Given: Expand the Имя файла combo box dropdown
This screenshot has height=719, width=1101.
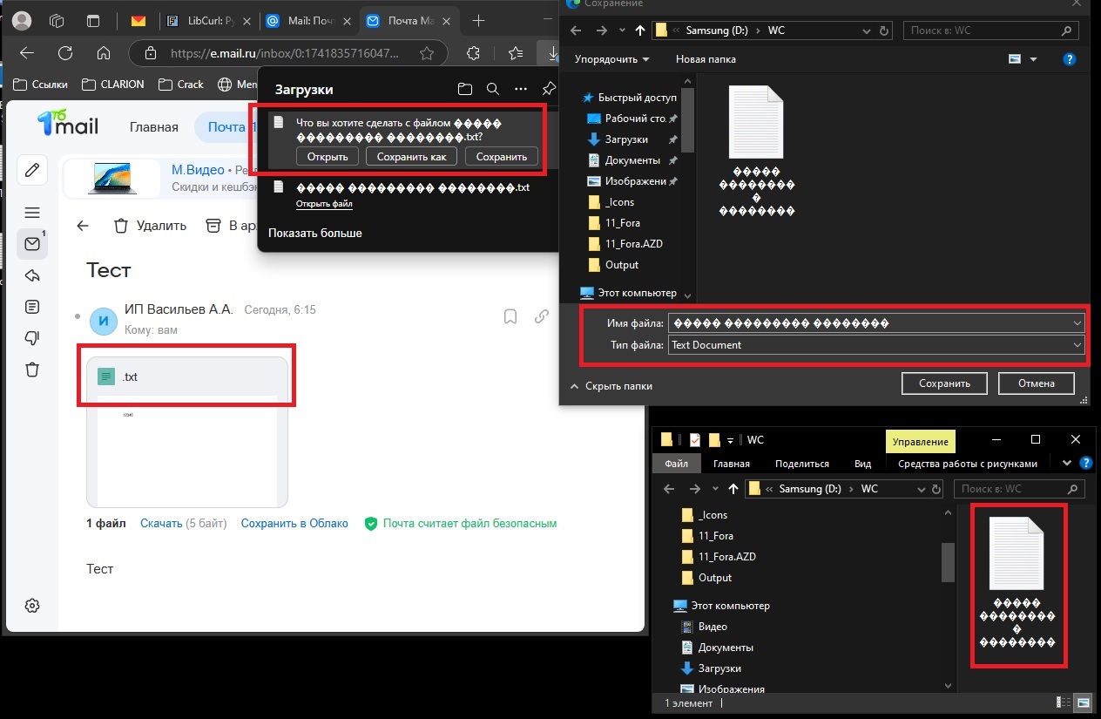Looking at the screenshot, I should pos(1077,323).
